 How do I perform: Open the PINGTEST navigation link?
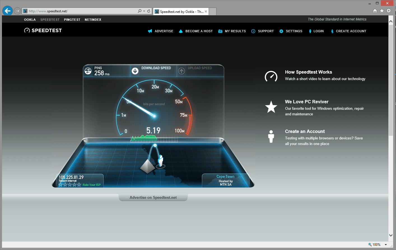[72, 20]
